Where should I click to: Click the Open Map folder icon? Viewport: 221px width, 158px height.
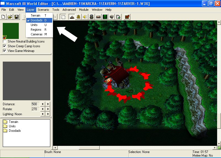coord(10,17)
